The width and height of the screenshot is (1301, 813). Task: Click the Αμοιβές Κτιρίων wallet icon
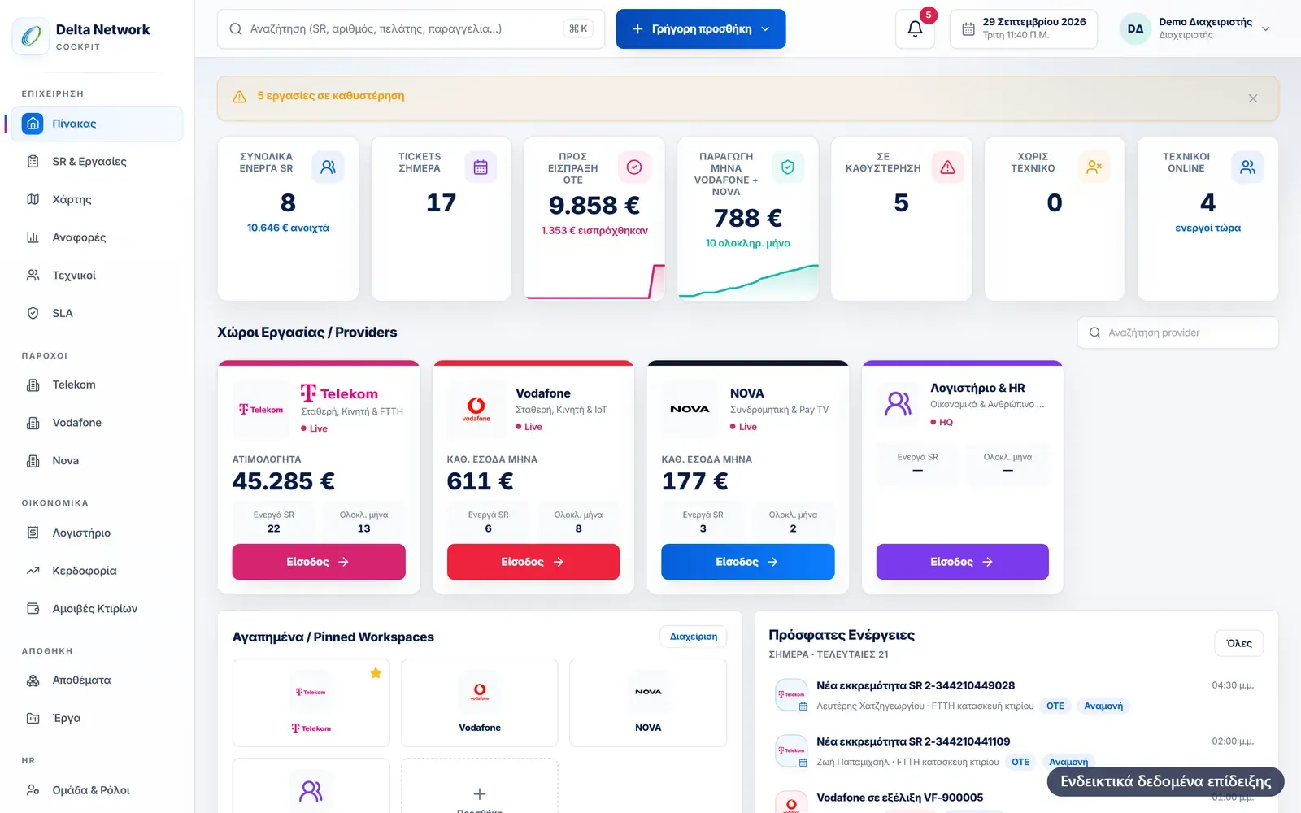tap(33, 608)
